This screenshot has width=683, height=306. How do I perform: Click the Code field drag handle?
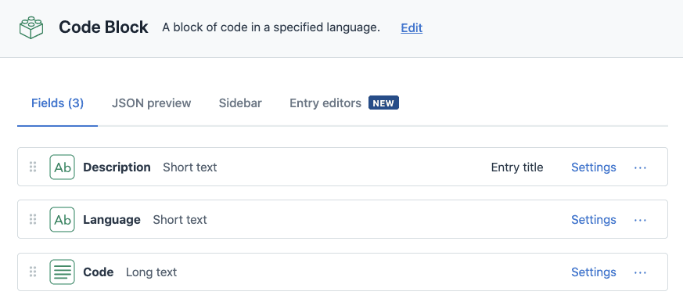(x=33, y=272)
